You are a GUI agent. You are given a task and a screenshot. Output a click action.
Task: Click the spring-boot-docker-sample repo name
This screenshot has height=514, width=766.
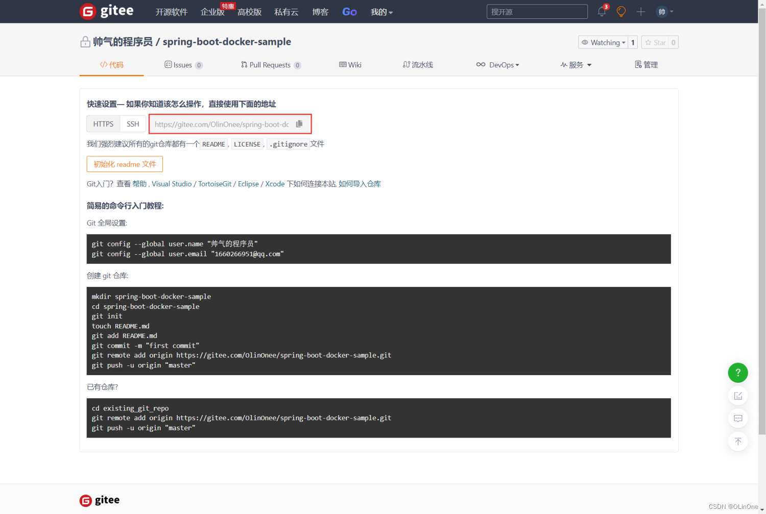pyautogui.click(x=227, y=42)
